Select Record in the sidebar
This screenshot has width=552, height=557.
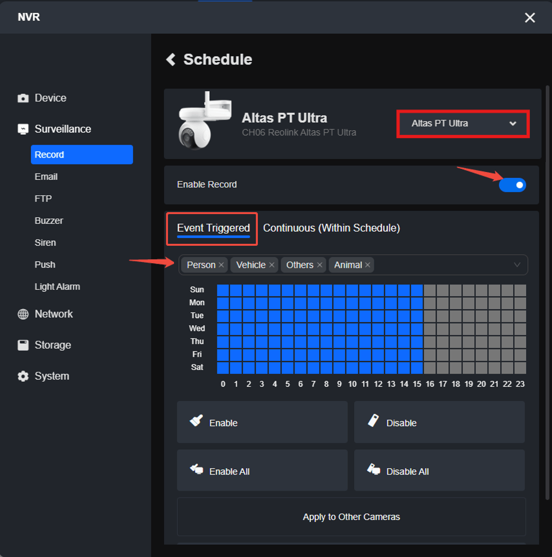click(x=82, y=154)
